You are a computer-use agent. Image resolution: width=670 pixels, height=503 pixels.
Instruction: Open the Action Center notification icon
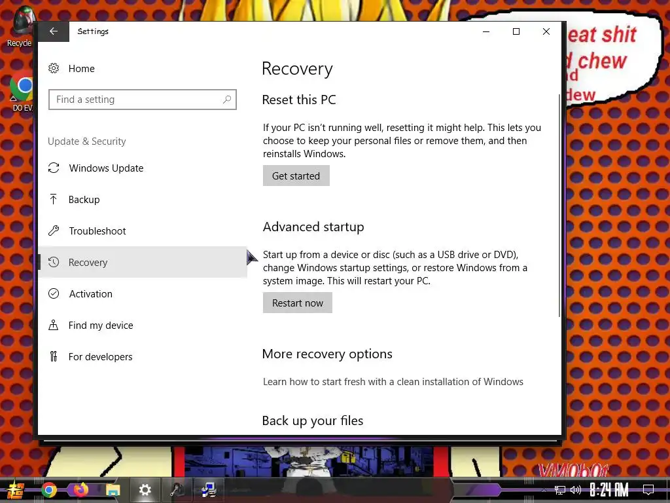coord(648,490)
